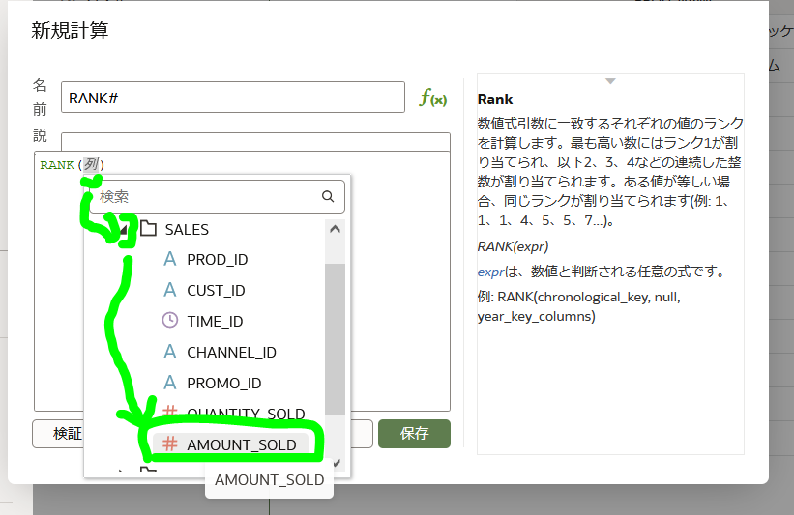794x515 pixels.
Task: Select the SALES folder icon
Action: pyautogui.click(x=148, y=229)
